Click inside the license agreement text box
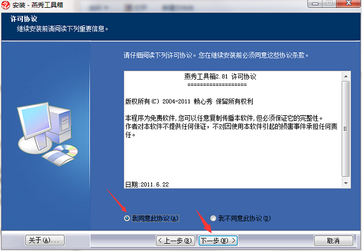362x251 pixels. point(233,130)
